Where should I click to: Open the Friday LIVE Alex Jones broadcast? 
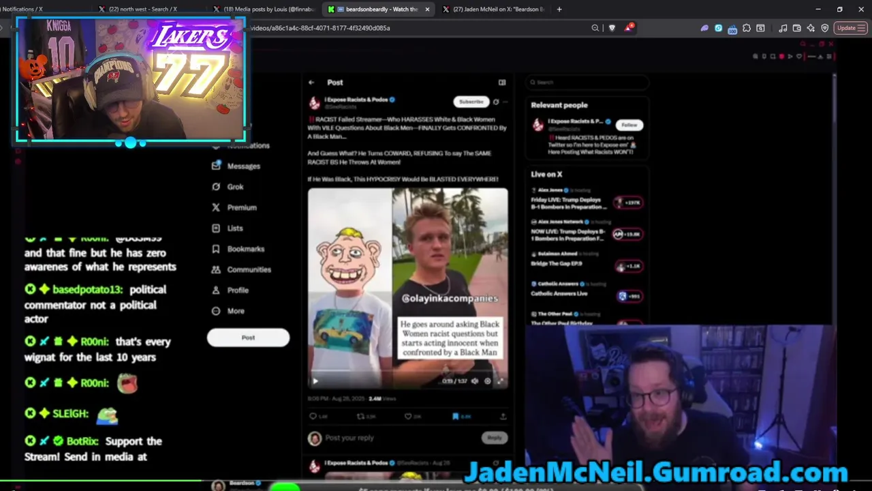coord(586,199)
